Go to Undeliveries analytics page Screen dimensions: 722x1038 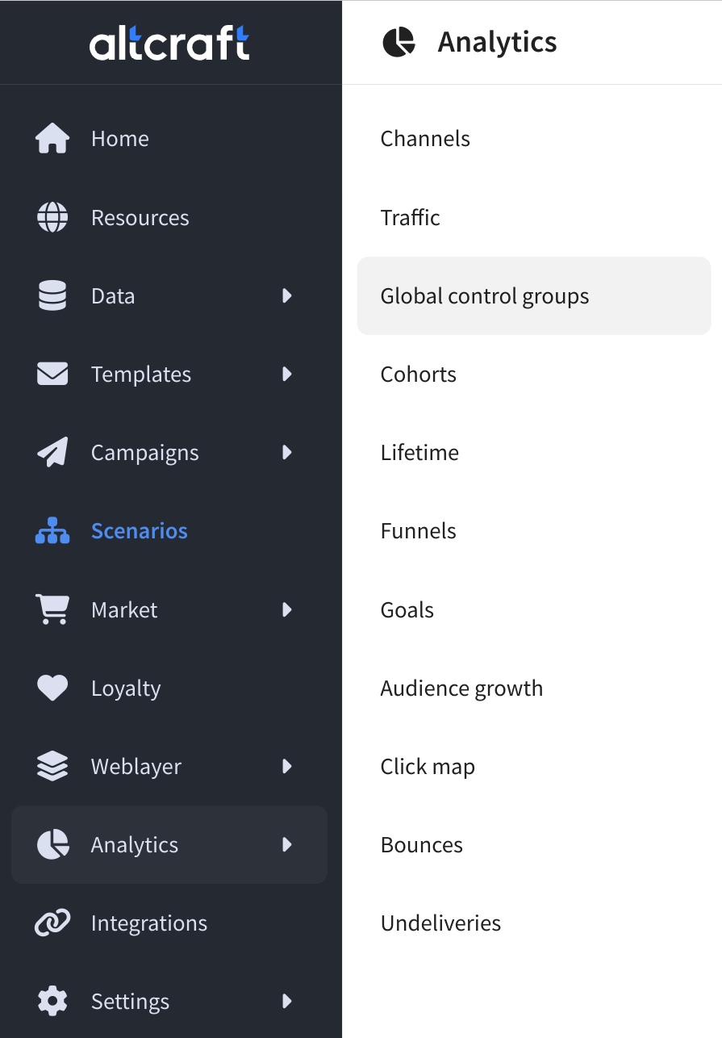[440, 923]
